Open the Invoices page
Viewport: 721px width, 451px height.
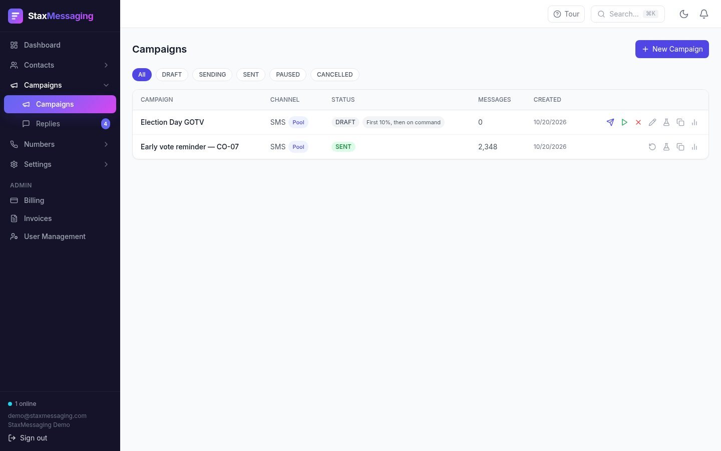coord(60,218)
